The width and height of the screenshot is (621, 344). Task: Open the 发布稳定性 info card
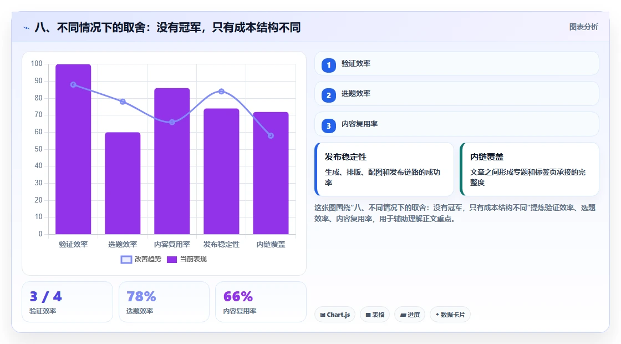pyautogui.click(x=384, y=169)
